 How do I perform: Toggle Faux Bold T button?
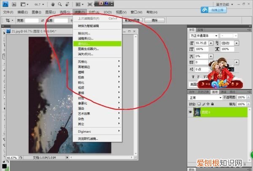pos(193,77)
